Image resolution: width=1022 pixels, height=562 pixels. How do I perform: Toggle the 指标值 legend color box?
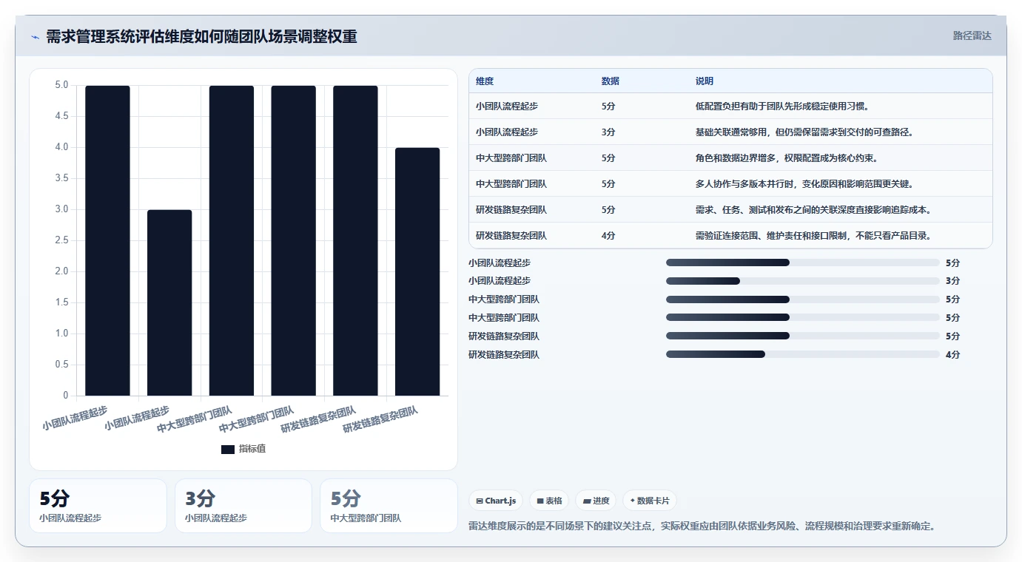click(228, 449)
